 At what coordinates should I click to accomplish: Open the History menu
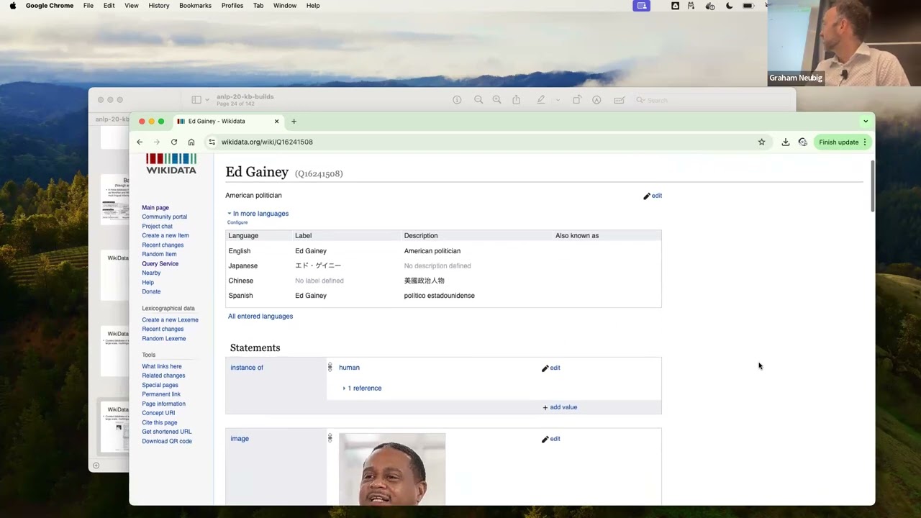[x=159, y=6]
